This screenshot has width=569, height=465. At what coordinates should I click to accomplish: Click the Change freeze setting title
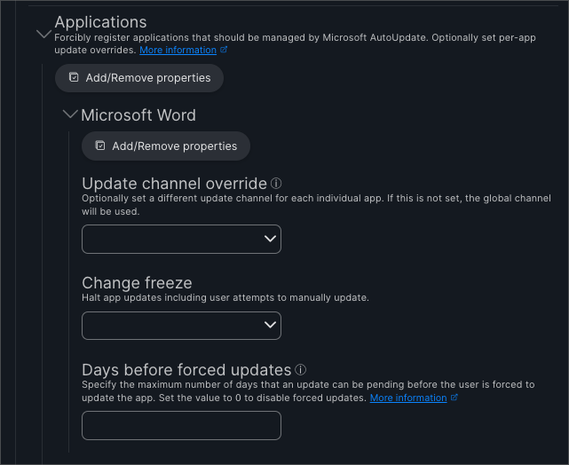(x=137, y=283)
